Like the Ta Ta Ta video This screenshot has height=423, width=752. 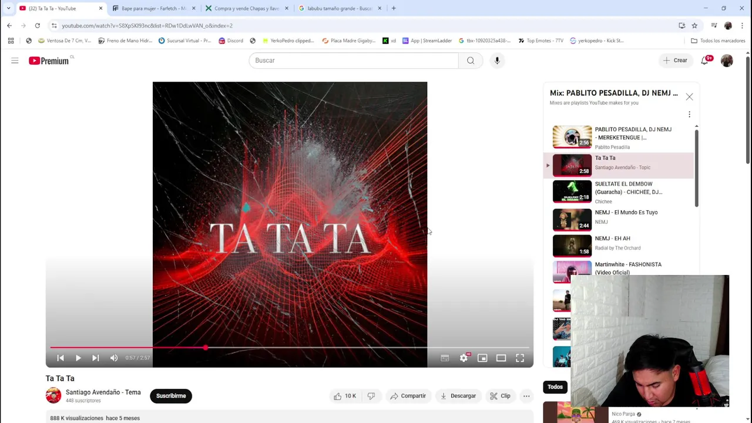coord(345,396)
